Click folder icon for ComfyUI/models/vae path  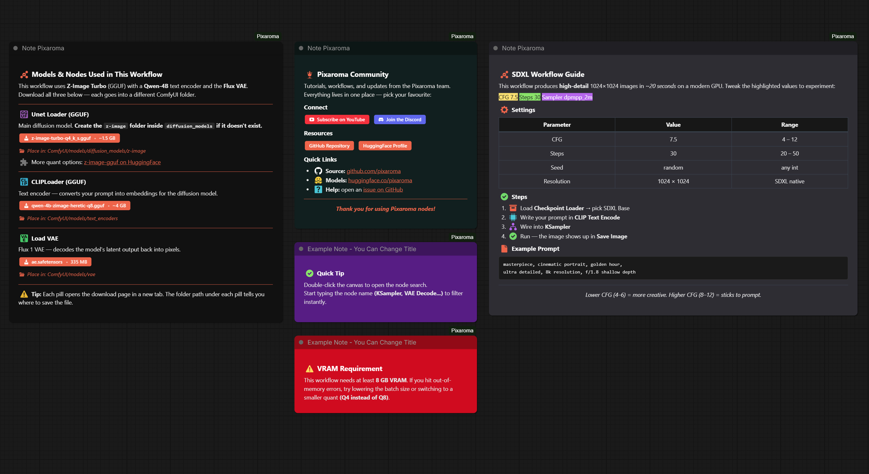(x=22, y=274)
